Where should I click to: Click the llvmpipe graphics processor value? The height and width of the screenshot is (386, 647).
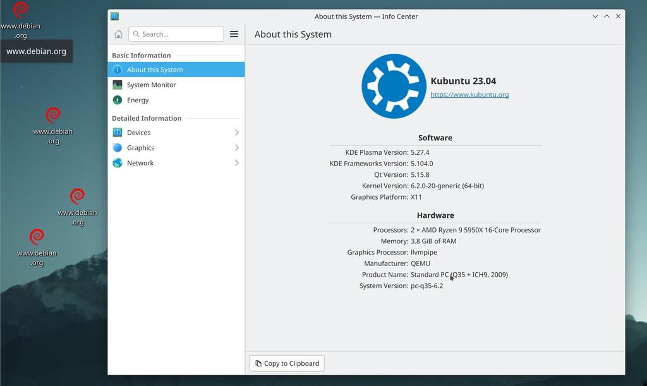(424, 253)
